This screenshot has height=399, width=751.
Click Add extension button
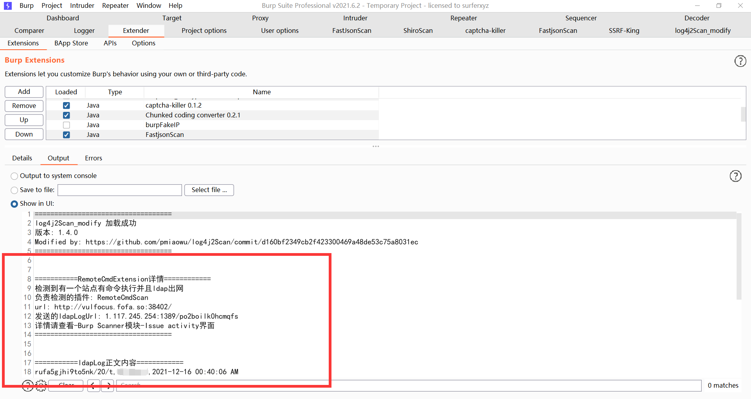coord(24,92)
